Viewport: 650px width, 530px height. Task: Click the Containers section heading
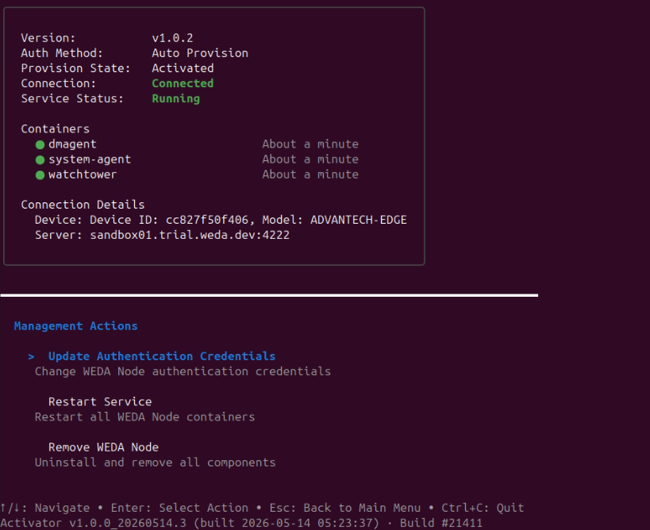[x=55, y=129]
